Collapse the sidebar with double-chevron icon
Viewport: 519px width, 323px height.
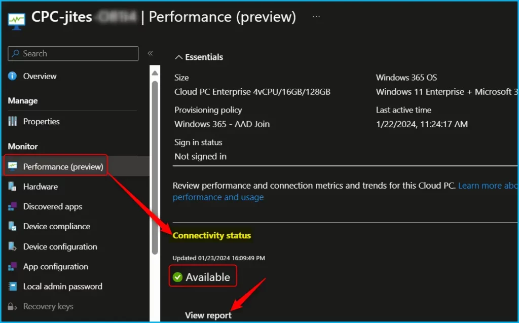(150, 53)
